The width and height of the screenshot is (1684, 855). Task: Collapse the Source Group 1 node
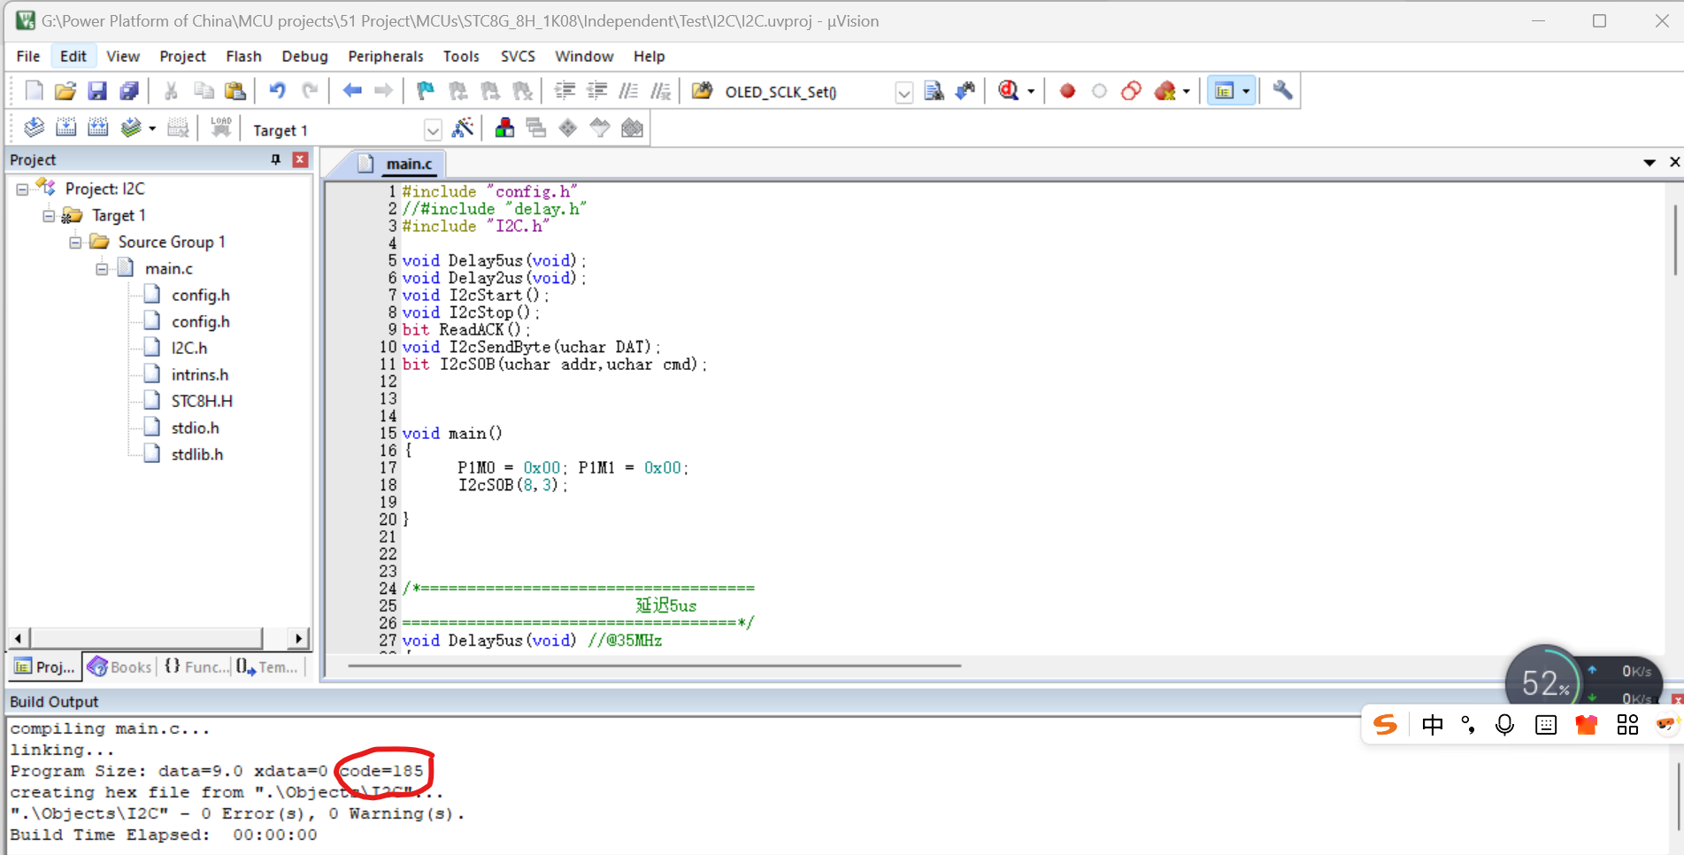click(75, 243)
